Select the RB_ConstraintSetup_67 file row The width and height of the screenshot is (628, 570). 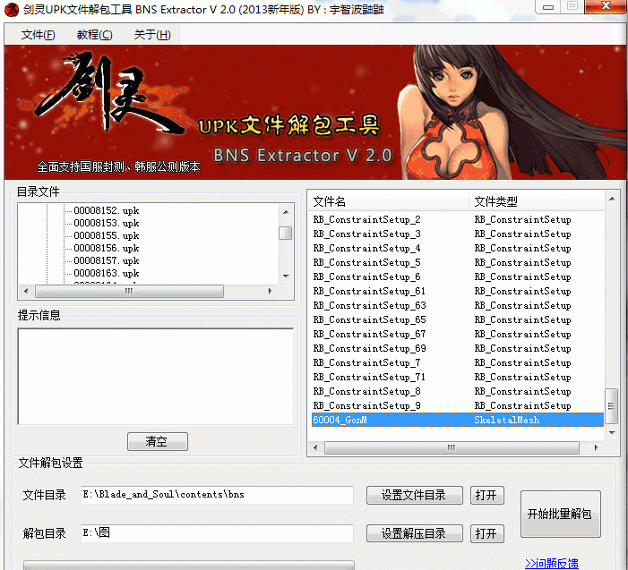(x=458, y=334)
